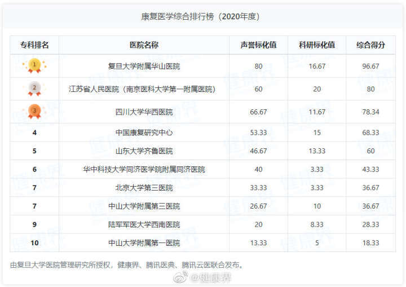The width and height of the screenshot is (406, 287).
Task: Click rank number 9
Action: pos(34,224)
